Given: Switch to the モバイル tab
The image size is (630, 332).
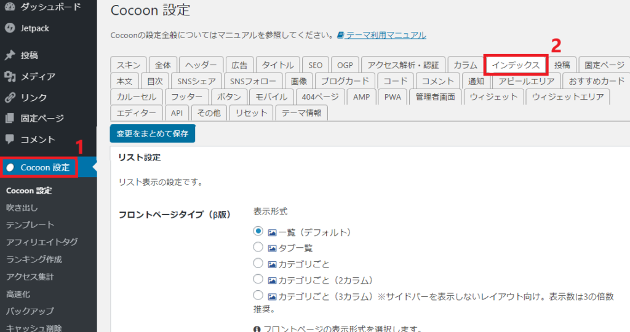Looking at the screenshot, I should tap(271, 97).
